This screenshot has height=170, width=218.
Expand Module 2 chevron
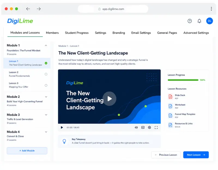pos(46,97)
